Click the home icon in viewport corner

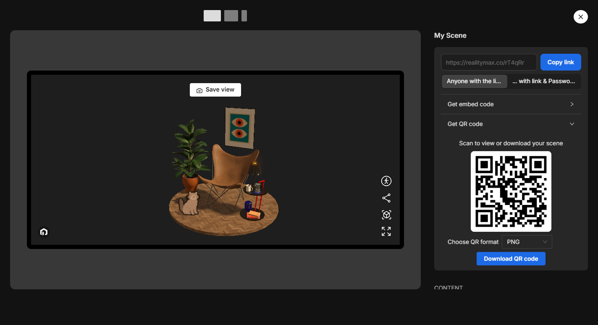click(x=44, y=231)
